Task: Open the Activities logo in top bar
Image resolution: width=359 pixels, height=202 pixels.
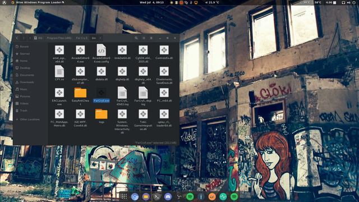Action: [x=4, y=2]
